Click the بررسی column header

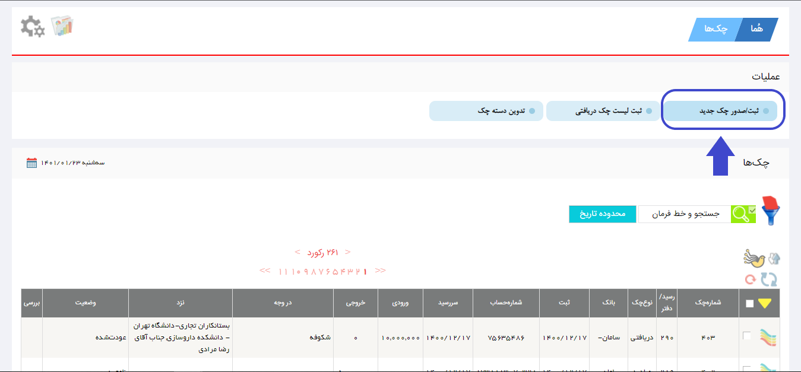tap(32, 303)
